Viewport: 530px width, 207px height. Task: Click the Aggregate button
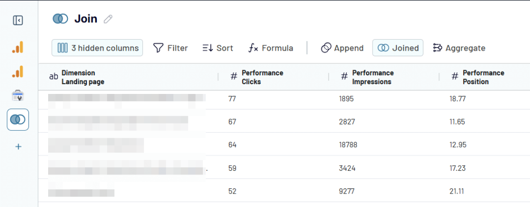coord(459,48)
